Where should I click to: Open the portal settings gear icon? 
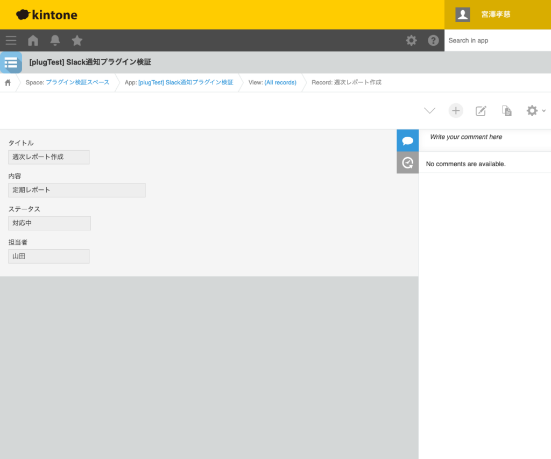point(411,40)
